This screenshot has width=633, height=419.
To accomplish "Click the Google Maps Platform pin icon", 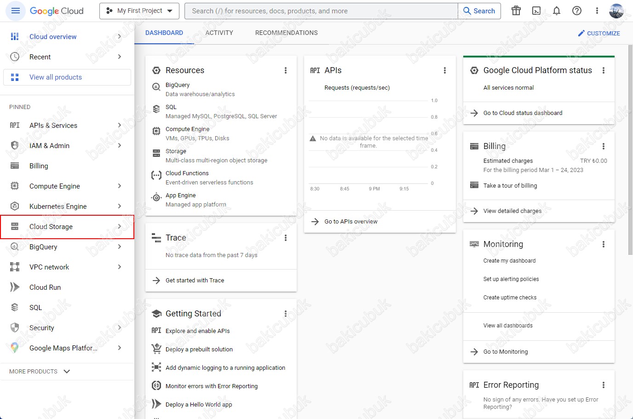I will click(15, 348).
